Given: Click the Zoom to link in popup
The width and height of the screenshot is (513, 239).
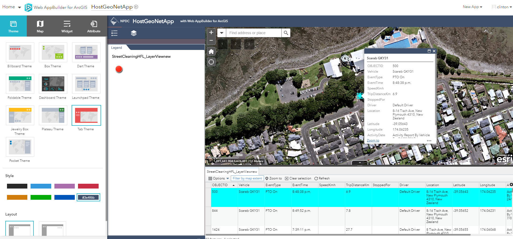Looking at the screenshot, I should 373,140.
